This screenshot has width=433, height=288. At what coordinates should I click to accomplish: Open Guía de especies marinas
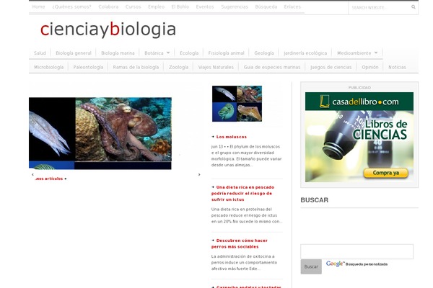[272, 67]
